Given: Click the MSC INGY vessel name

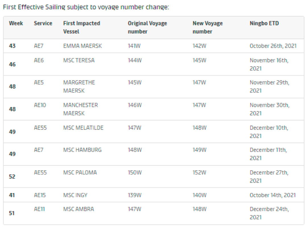Looking at the screenshot, I should 75,195.
